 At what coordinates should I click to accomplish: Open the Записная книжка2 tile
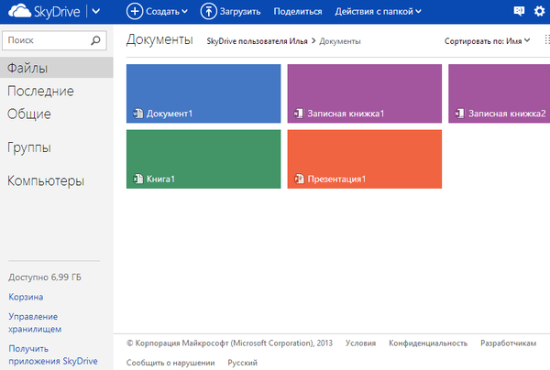tap(500, 93)
